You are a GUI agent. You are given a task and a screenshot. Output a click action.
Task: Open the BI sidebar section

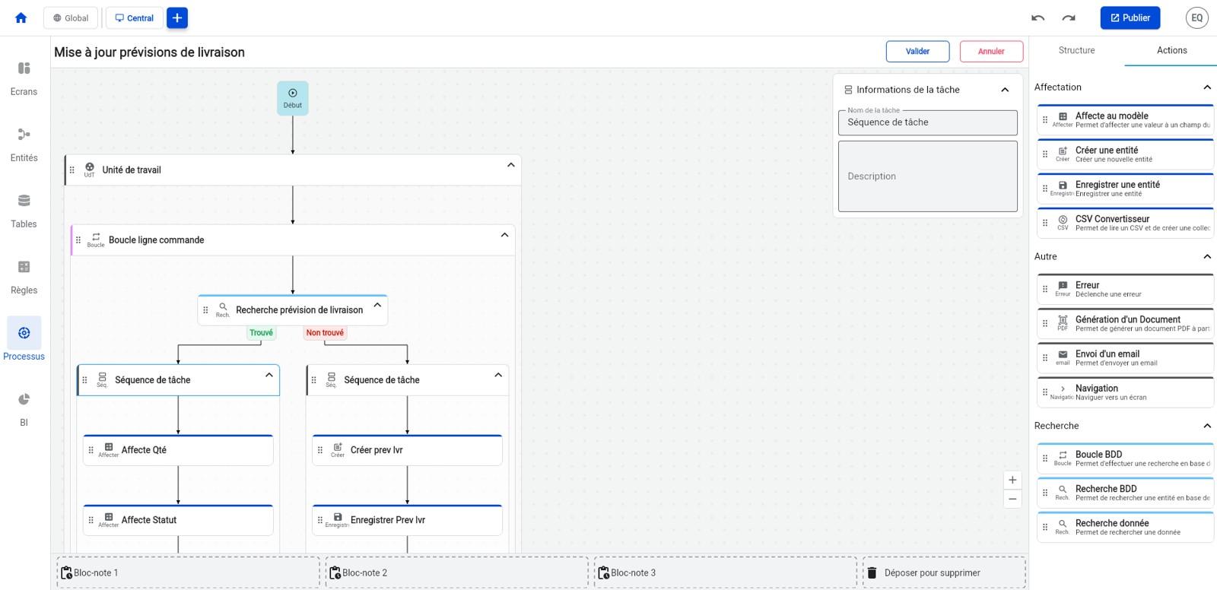(x=24, y=409)
